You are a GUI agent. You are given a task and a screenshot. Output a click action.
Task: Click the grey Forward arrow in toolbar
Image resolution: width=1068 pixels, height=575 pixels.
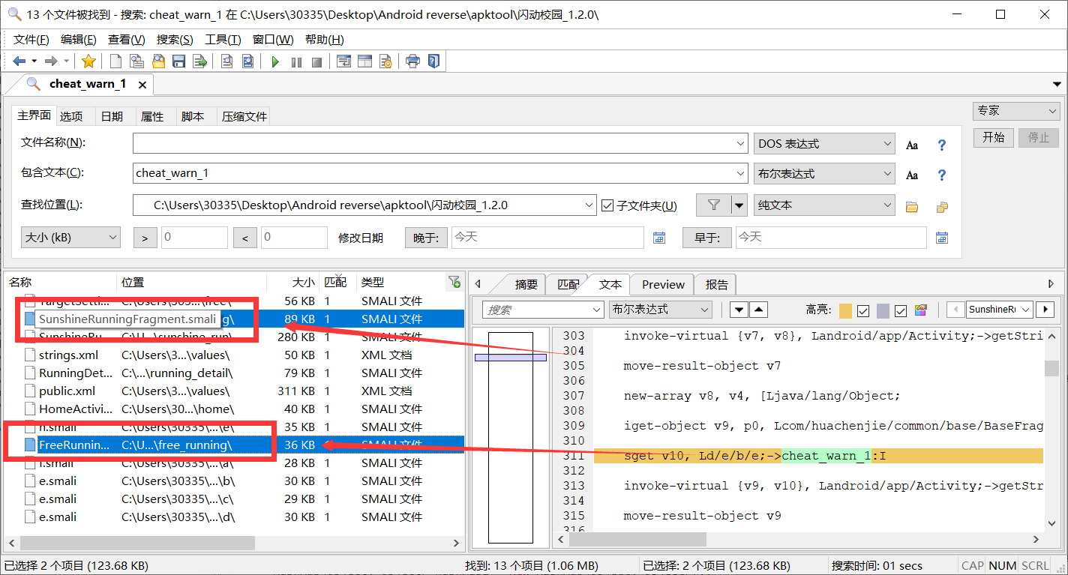(x=51, y=61)
